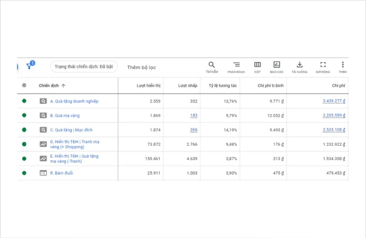Image resolution: width=366 pixels, height=238 pixels.
Task: Sort by the Lượt hiển thị column
Action: click(148, 86)
